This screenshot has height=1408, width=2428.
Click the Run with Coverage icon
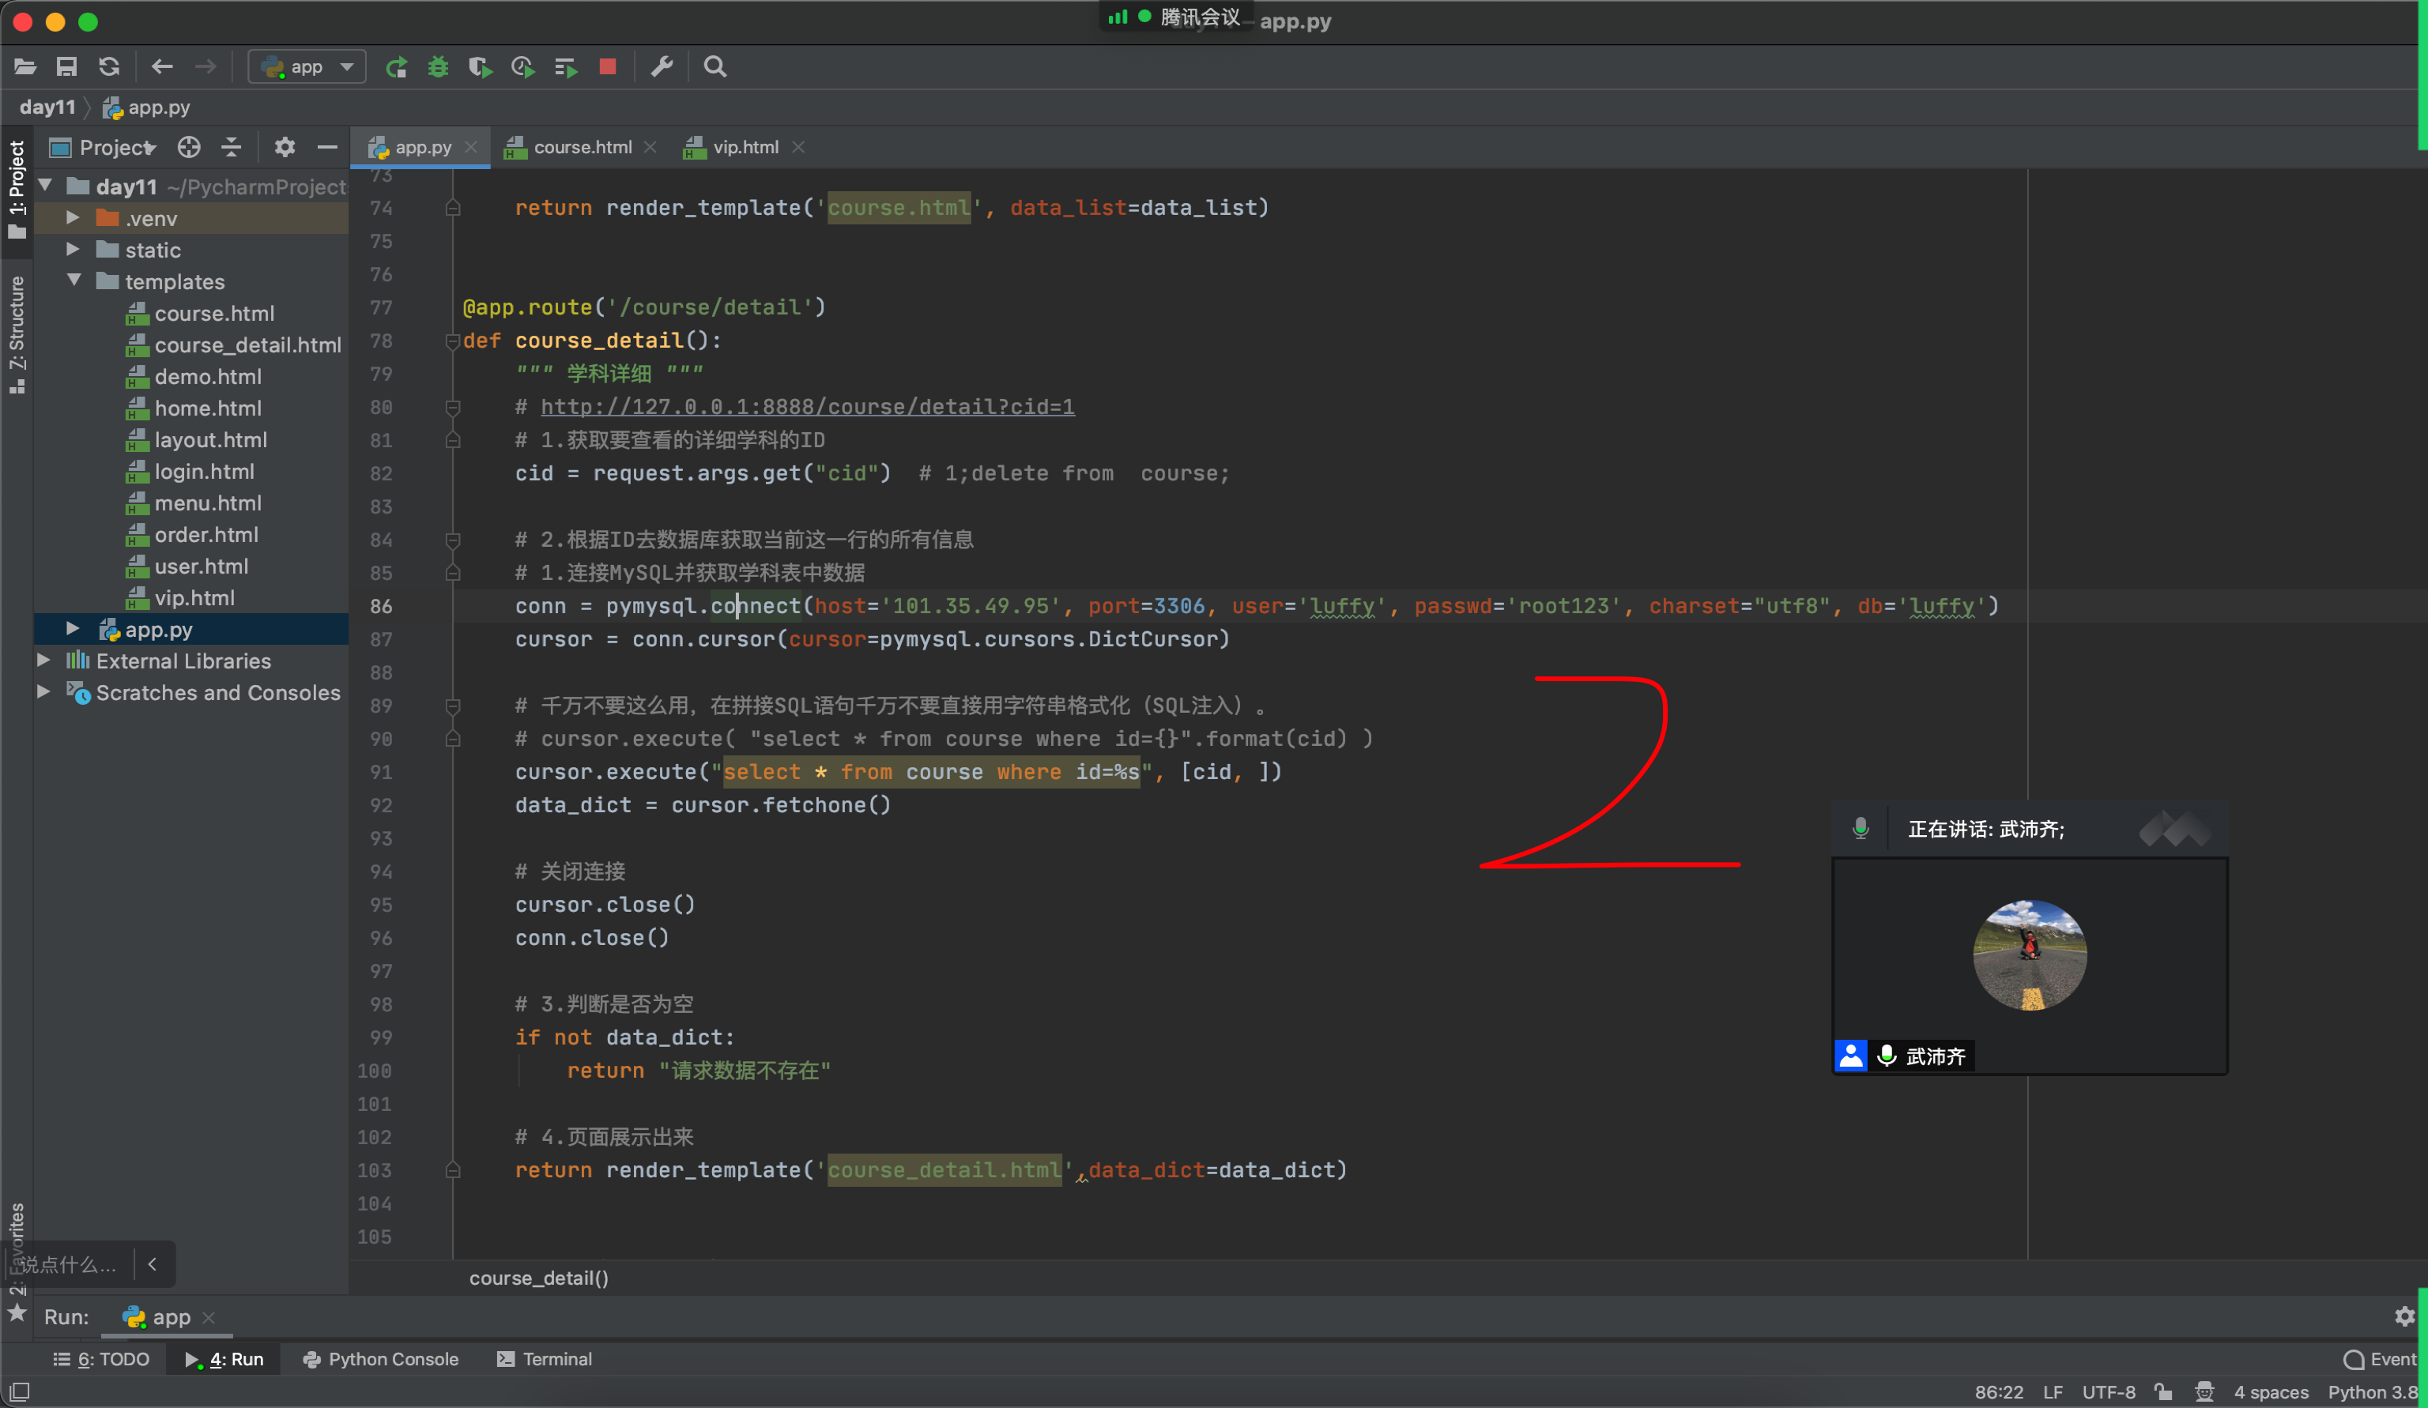click(x=480, y=67)
